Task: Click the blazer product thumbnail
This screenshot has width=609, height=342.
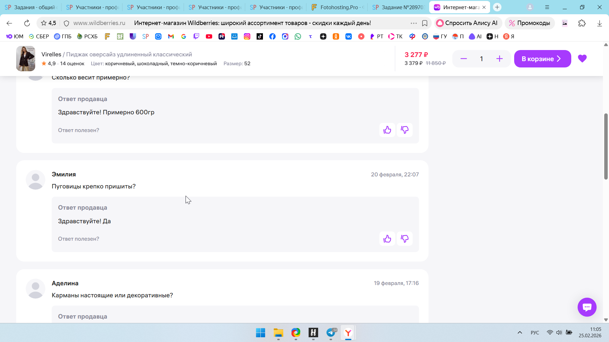Action: coord(26,59)
